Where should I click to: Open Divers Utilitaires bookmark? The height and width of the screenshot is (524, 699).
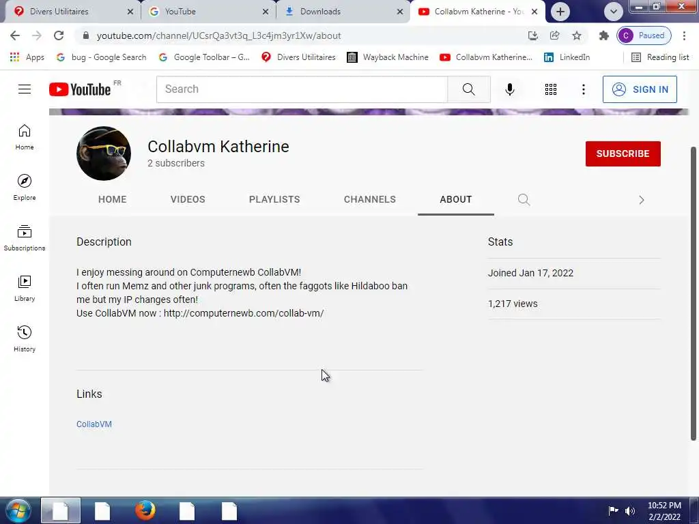coord(298,57)
